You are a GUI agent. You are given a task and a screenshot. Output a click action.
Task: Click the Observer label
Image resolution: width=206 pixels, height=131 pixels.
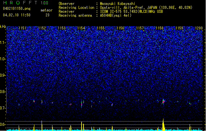point(66,4)
